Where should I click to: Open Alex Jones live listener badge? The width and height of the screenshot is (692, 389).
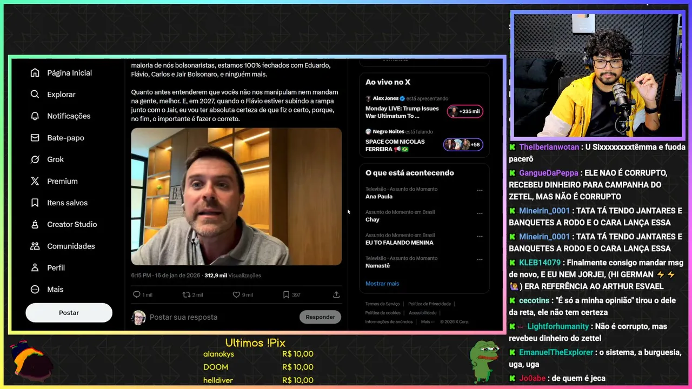(465, 111)
